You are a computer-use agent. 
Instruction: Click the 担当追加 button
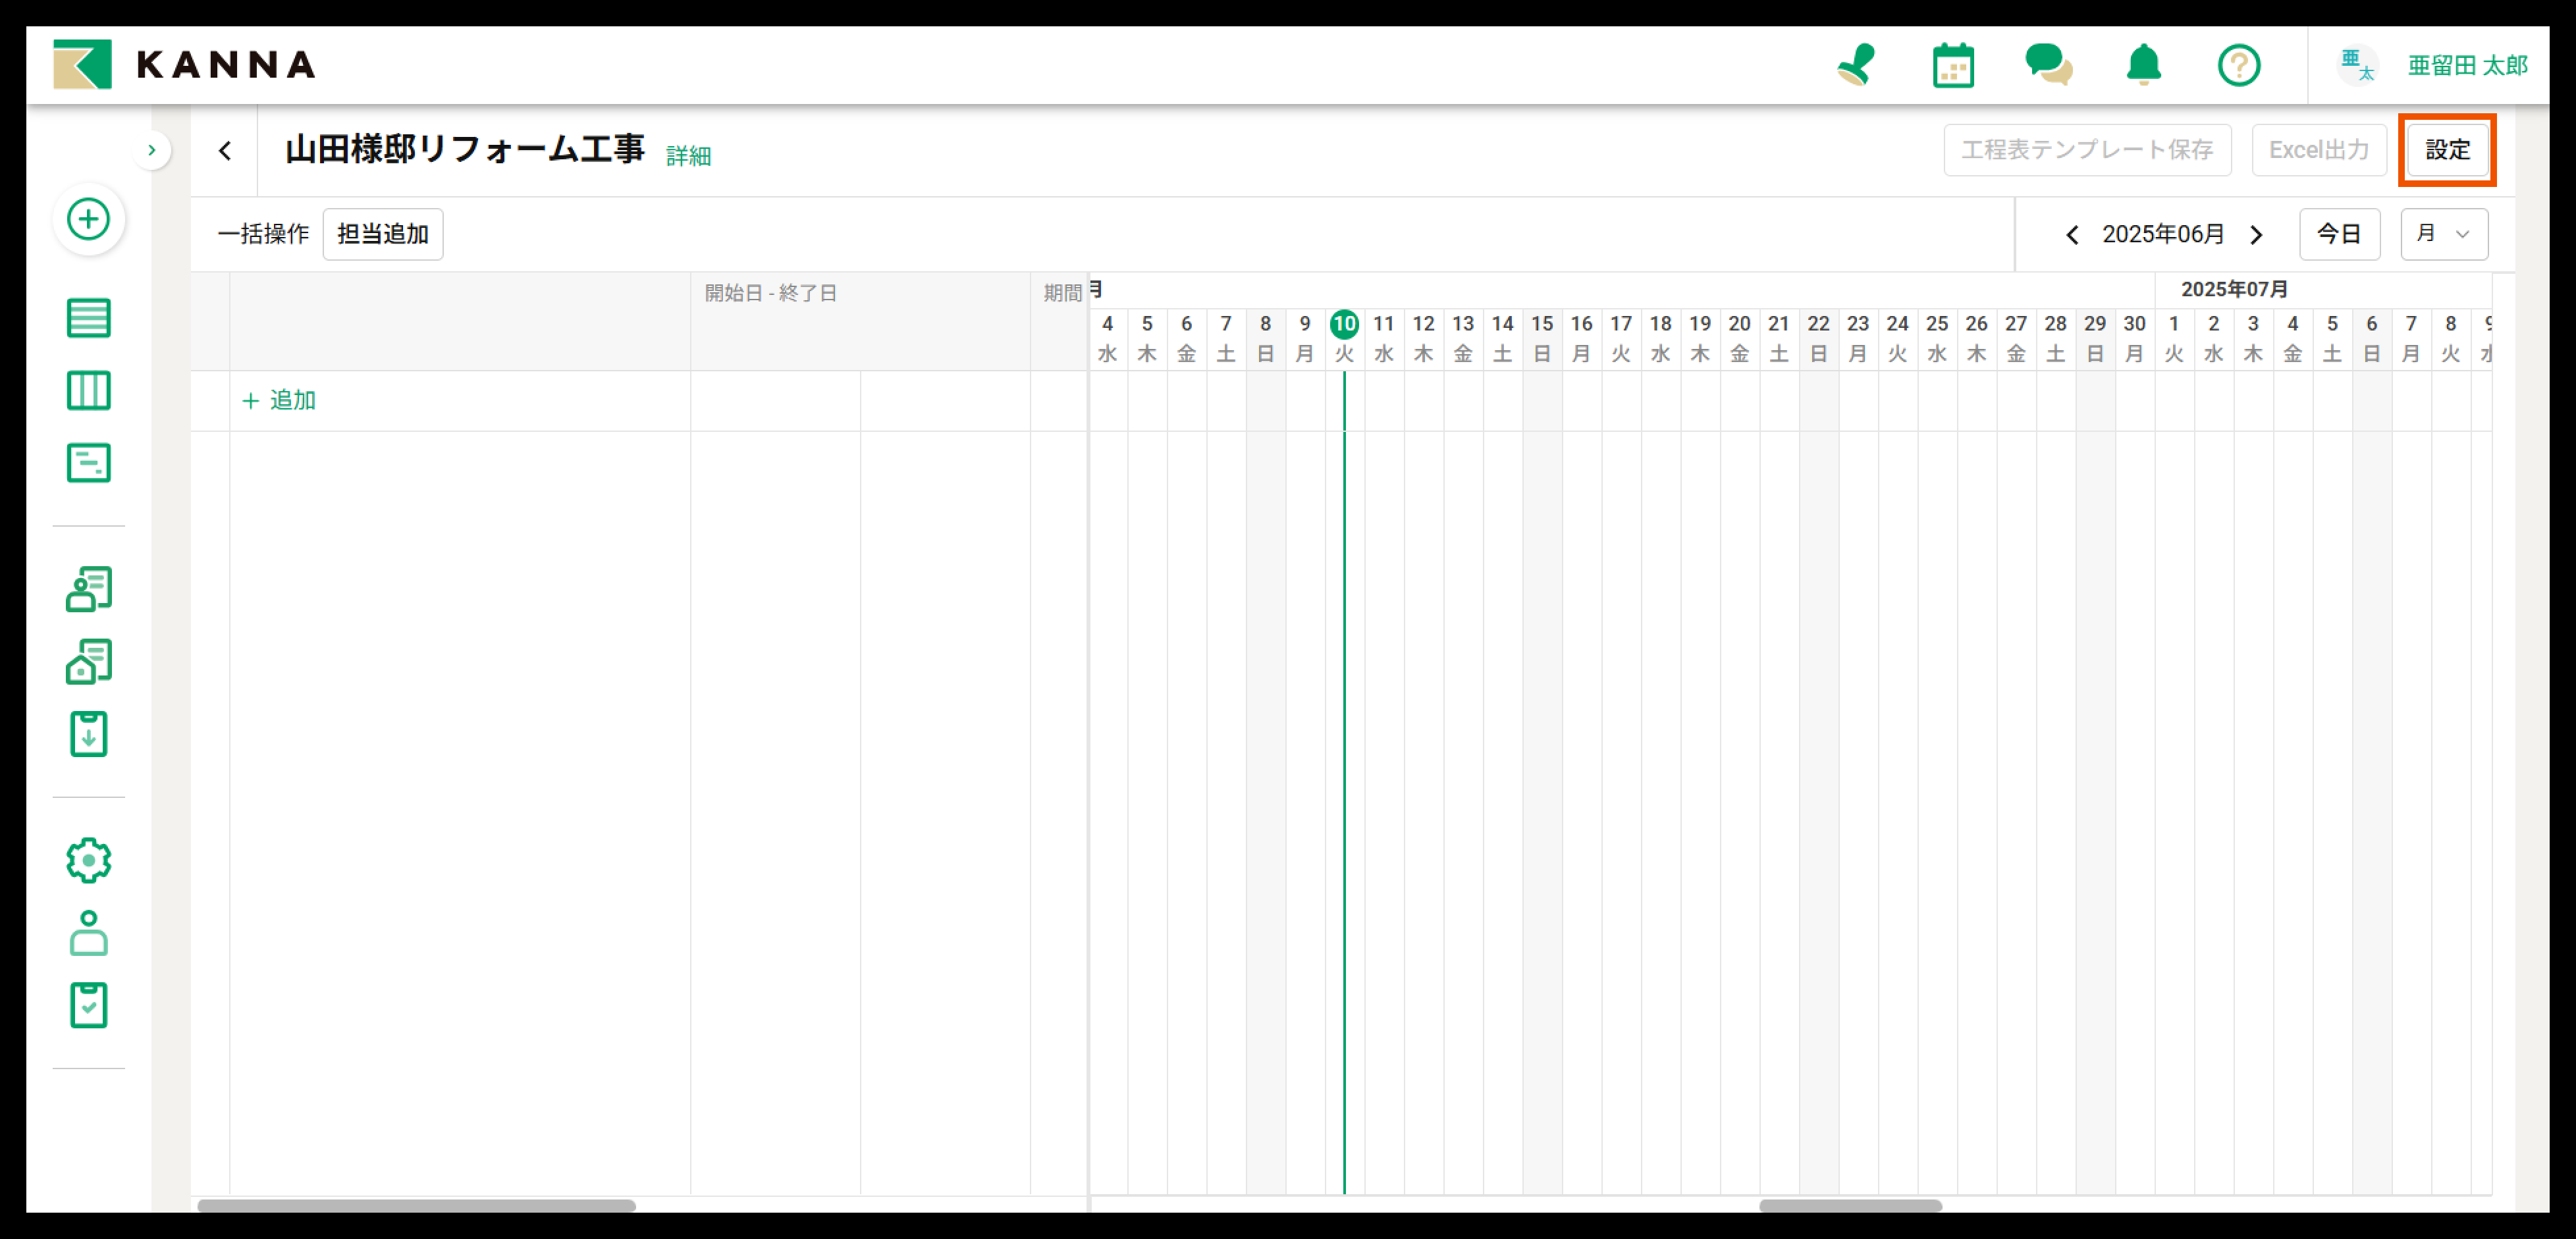pos(382,234)
